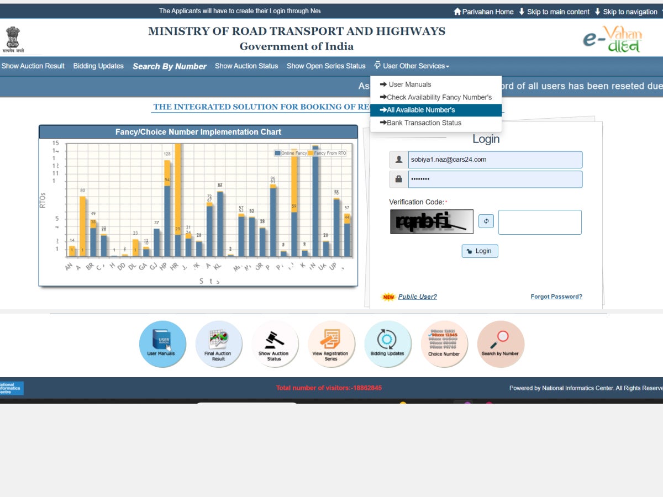Click the verification code input field

(539, 222)
